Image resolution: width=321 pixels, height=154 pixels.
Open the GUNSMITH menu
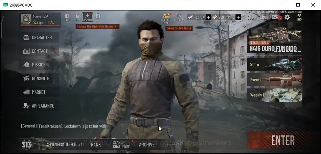tap(39, 78)
